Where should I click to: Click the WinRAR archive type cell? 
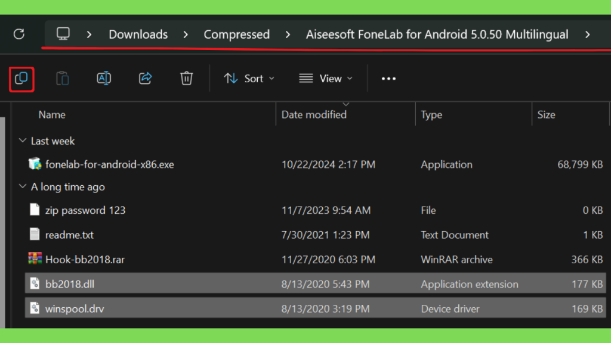click(456, 260)
